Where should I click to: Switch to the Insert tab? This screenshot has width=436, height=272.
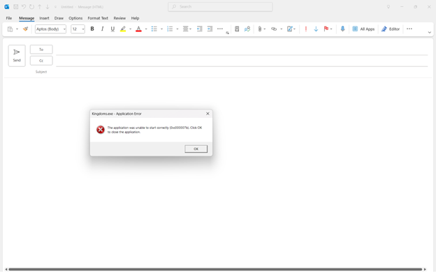(44, 18)
